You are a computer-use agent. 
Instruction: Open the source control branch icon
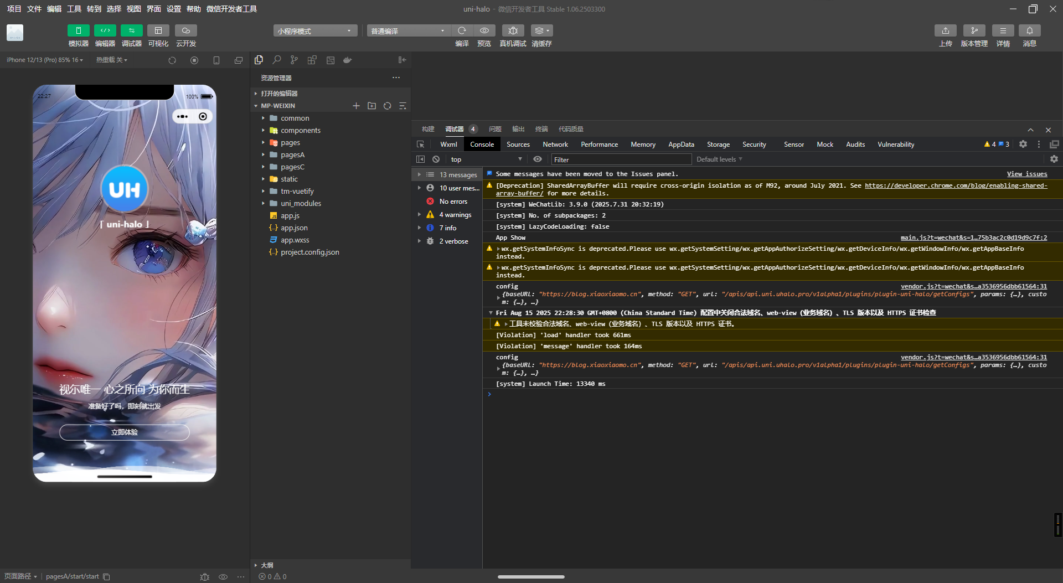295,60
